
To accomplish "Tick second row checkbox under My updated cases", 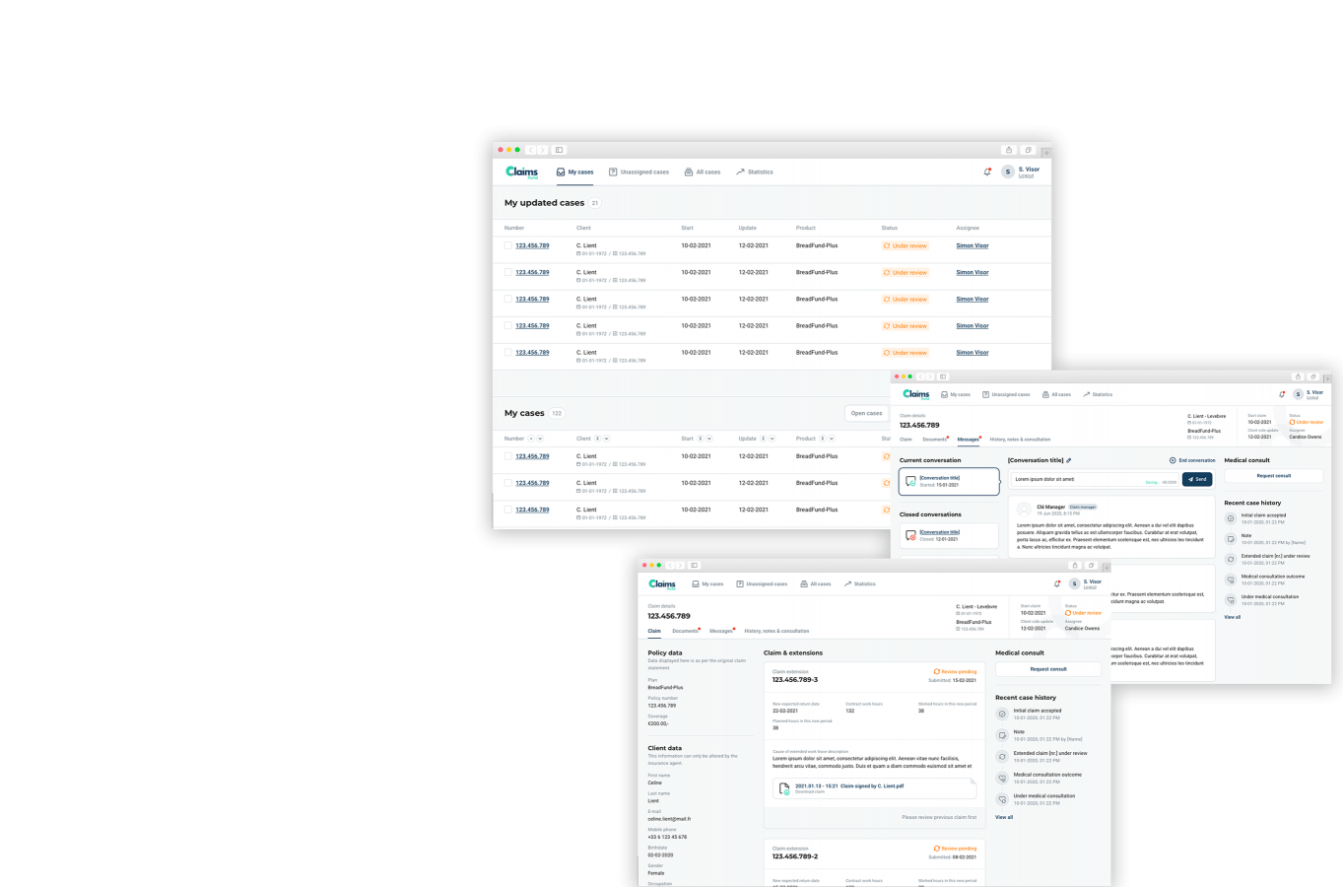I will pos(508,272).
